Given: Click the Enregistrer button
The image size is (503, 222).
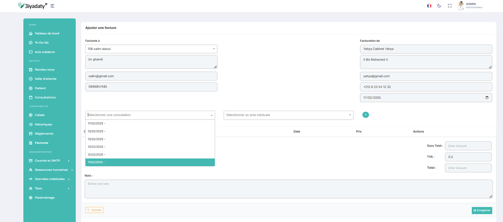Looking at the screenshot, I should pos(482,210).
